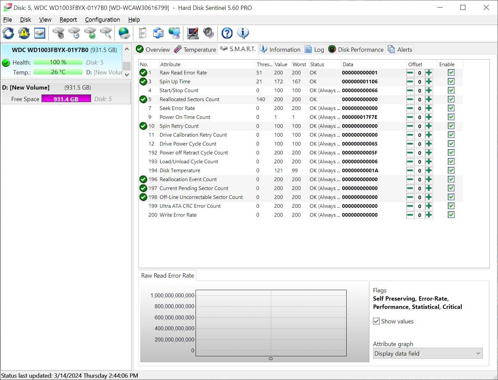This screenshot has width=498, height=380.
Task: Click the globe with disk toolbar icon
Action: coord(124,33)
